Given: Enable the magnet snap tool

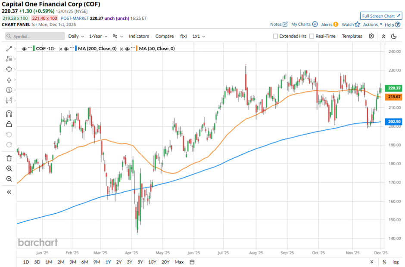Looking at the screenshot, I should pyautogui.click(x=9, y=114).
